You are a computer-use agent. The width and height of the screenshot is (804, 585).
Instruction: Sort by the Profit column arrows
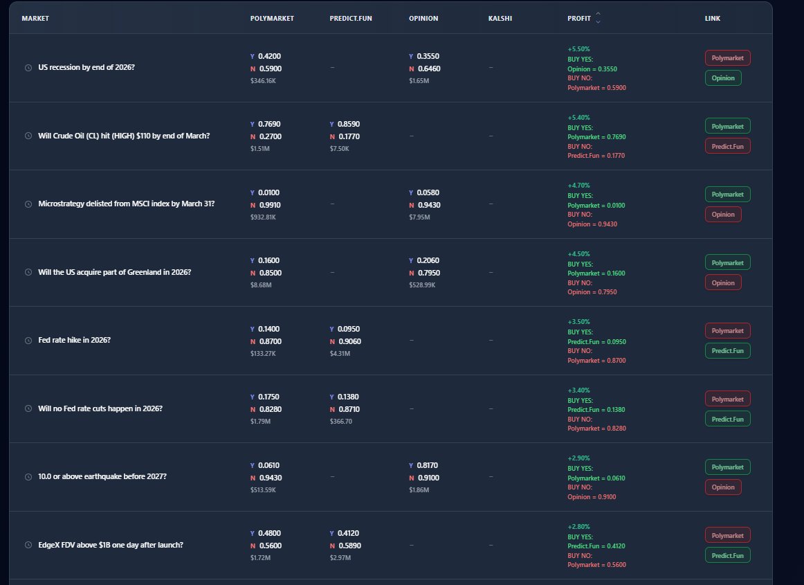click(598, 18)
